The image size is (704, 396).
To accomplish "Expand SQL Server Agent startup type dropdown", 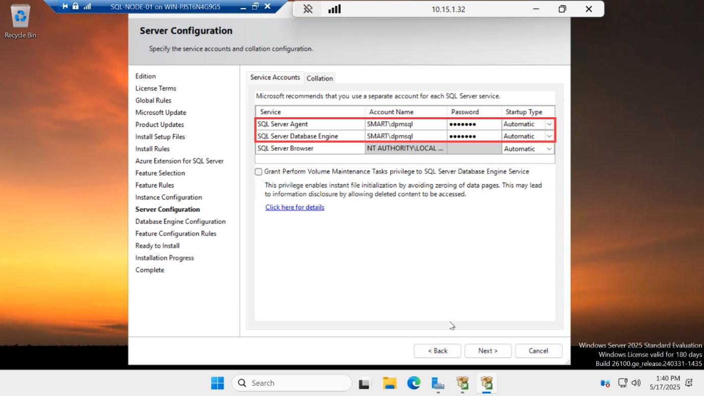I will 549,124.
